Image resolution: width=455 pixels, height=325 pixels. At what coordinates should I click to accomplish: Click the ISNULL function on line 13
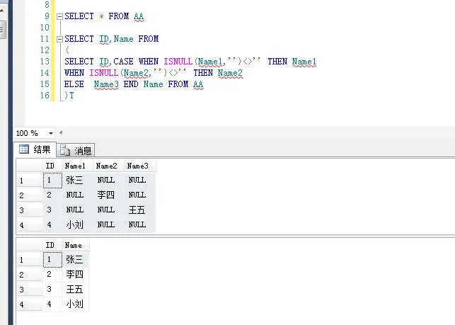tap(178, 62)
